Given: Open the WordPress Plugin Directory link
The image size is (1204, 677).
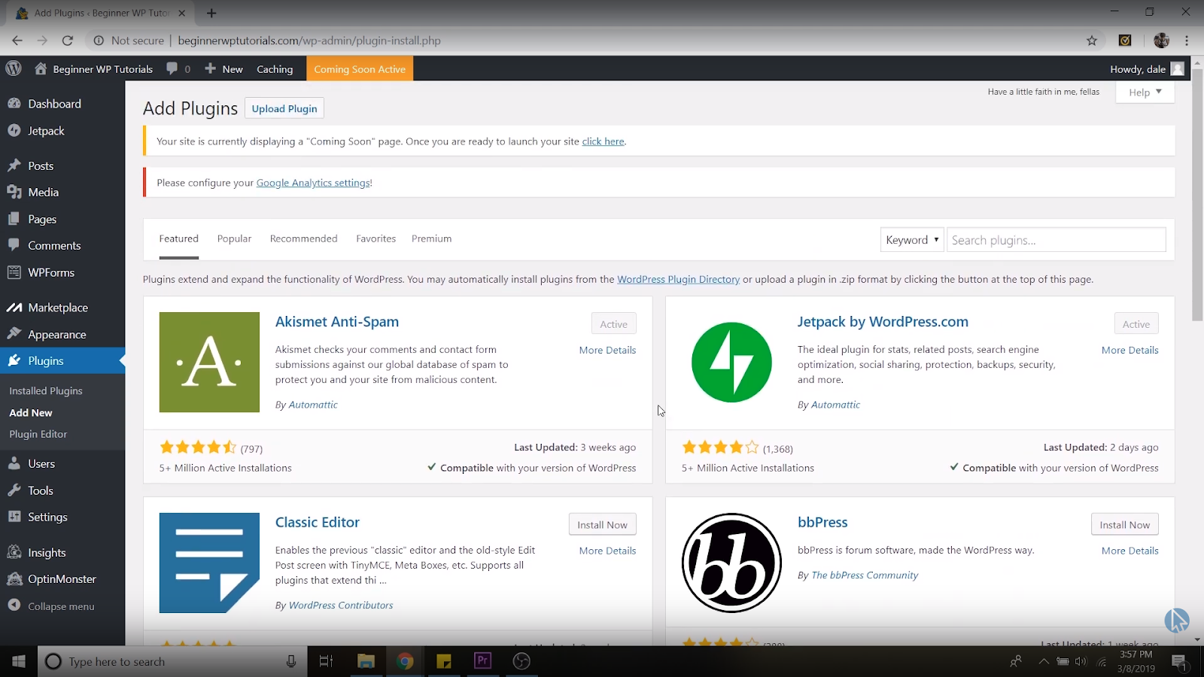Looking at the screenshot, I should point(678,279).
